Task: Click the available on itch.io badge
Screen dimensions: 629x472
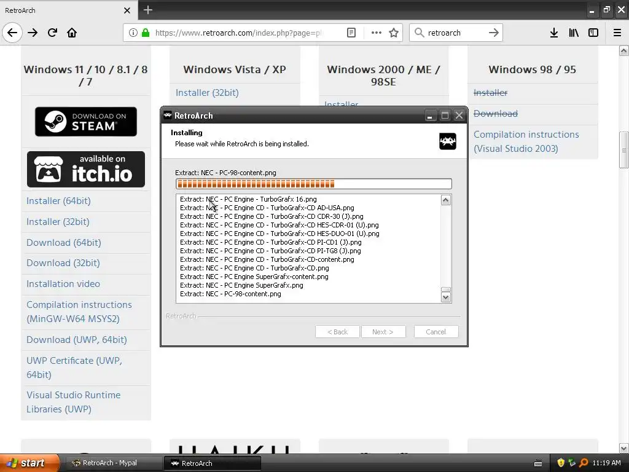Action: tap(86, 170)
